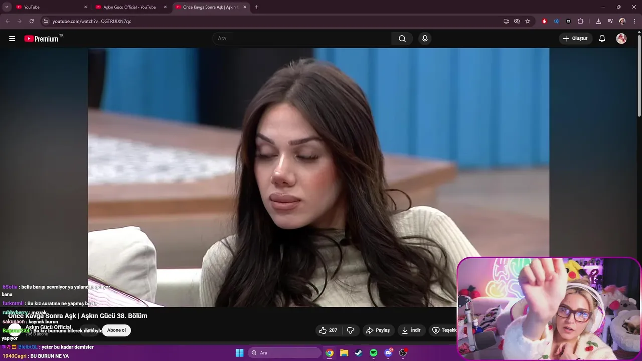Click the search magnifier button
642x361 pixels.
402,39
